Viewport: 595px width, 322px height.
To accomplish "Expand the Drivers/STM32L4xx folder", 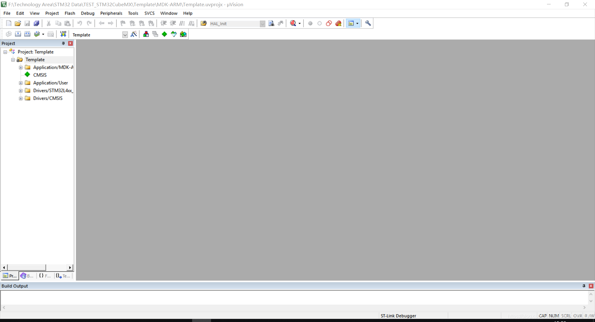I will coord(20,91).
